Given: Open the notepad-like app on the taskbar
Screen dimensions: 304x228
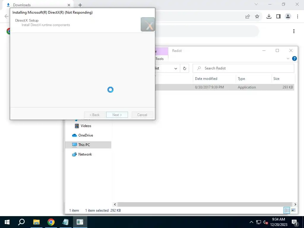Looking at the screenshot, I should click(65, 222).
